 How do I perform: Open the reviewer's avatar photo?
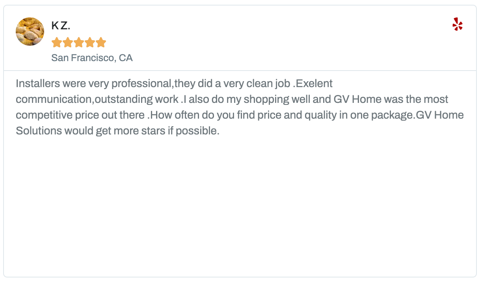tap(30, 32)
